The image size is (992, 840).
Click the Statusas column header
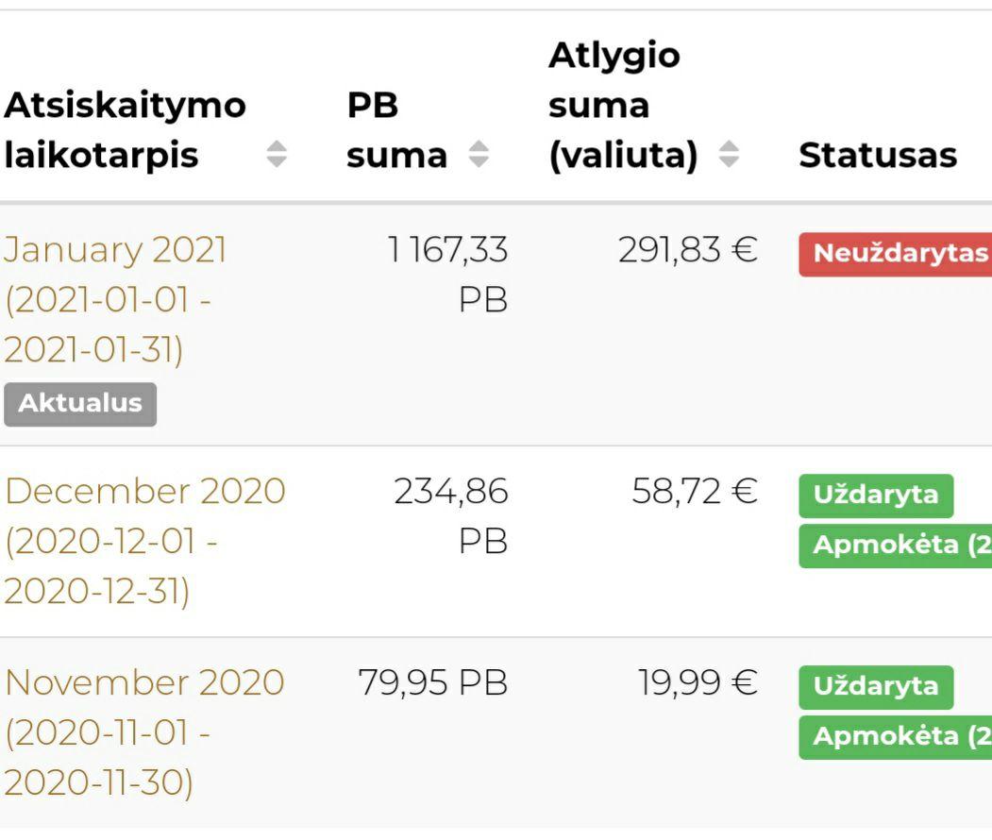click(877, 156)
